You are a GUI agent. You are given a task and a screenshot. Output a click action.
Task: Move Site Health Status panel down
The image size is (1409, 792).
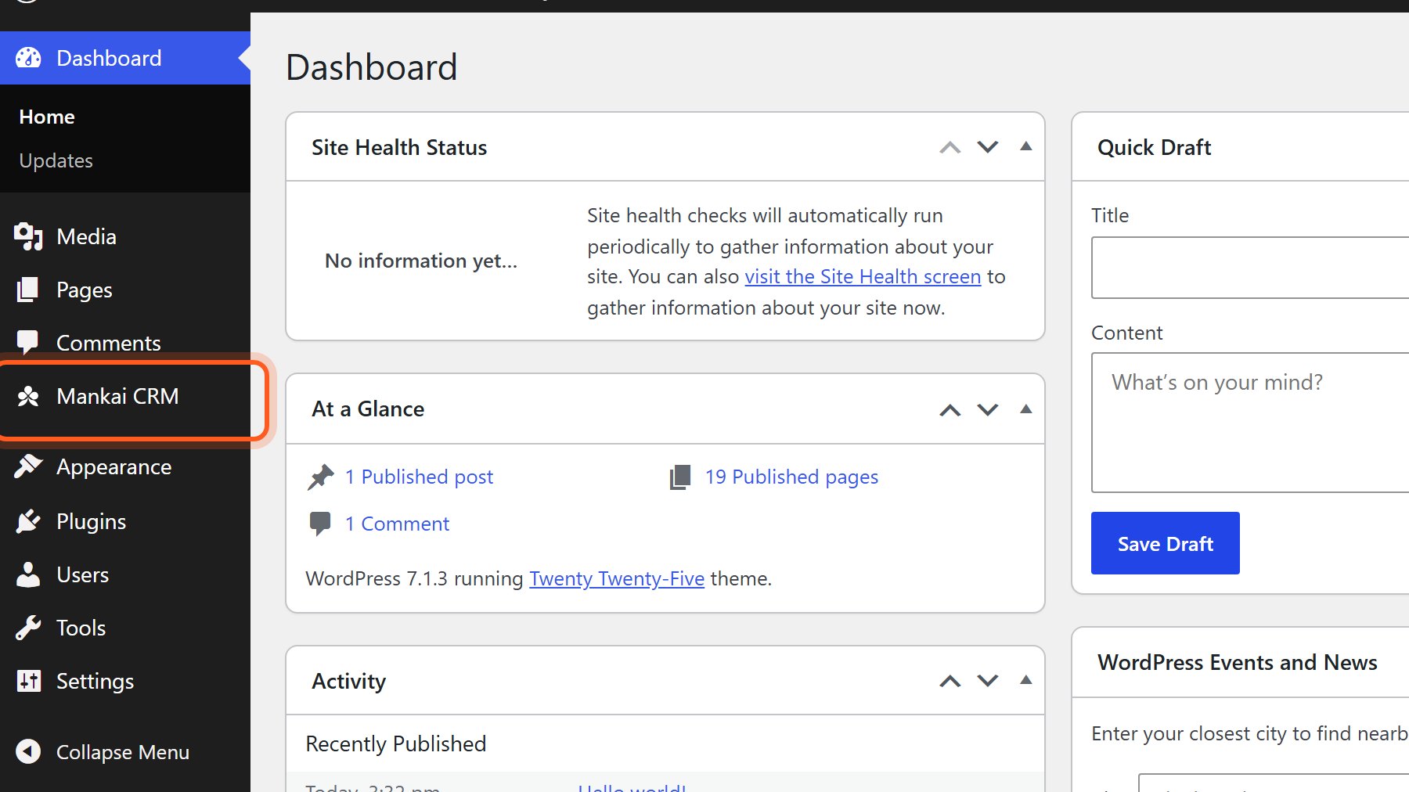988,147
